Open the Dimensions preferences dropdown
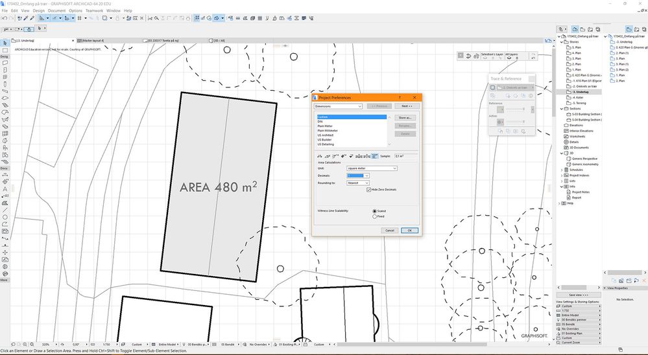The width and height of the screenshot is (648, 355). [x=338, y=106]
